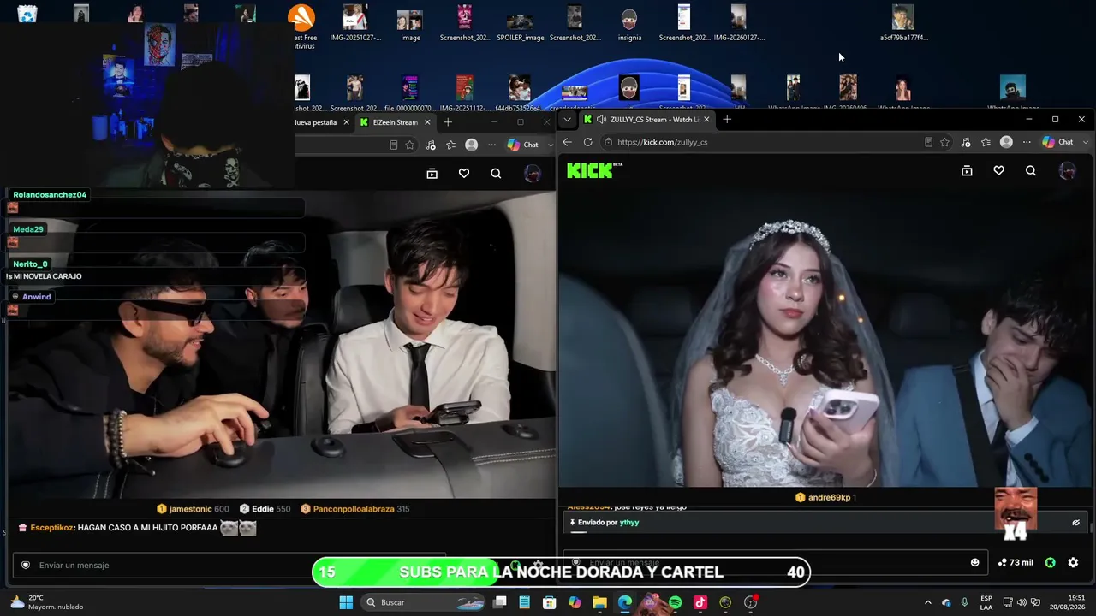Open the settings and more menu in right browser
Image resolution: width=1096 pixels, height=616 pixels.
click(x=1027, y=142)
